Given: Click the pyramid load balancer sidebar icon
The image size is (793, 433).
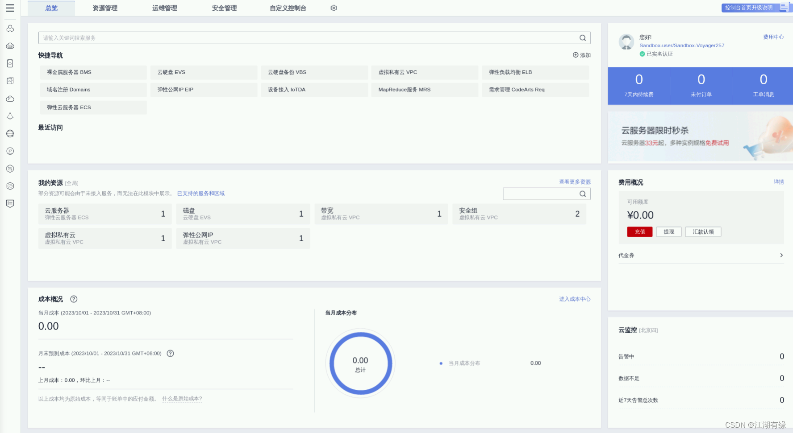Looking at the screenshot, I should click(10, 116).
